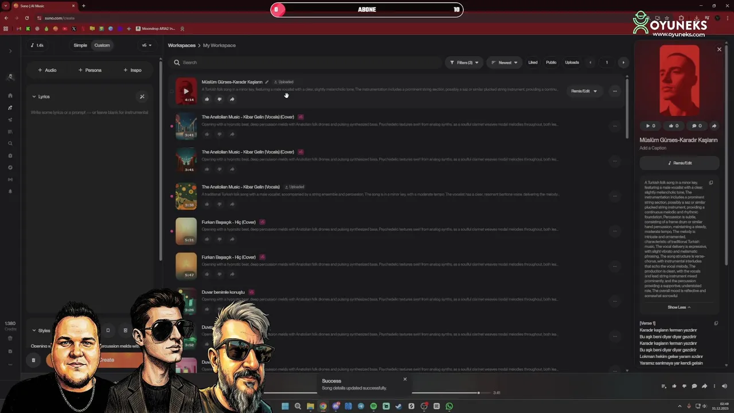This screenshot has height=413, width=734.
Task: Like the Müslüm Gürses-Karadır Kaşların row thumbs up
Action: point(207,99)
